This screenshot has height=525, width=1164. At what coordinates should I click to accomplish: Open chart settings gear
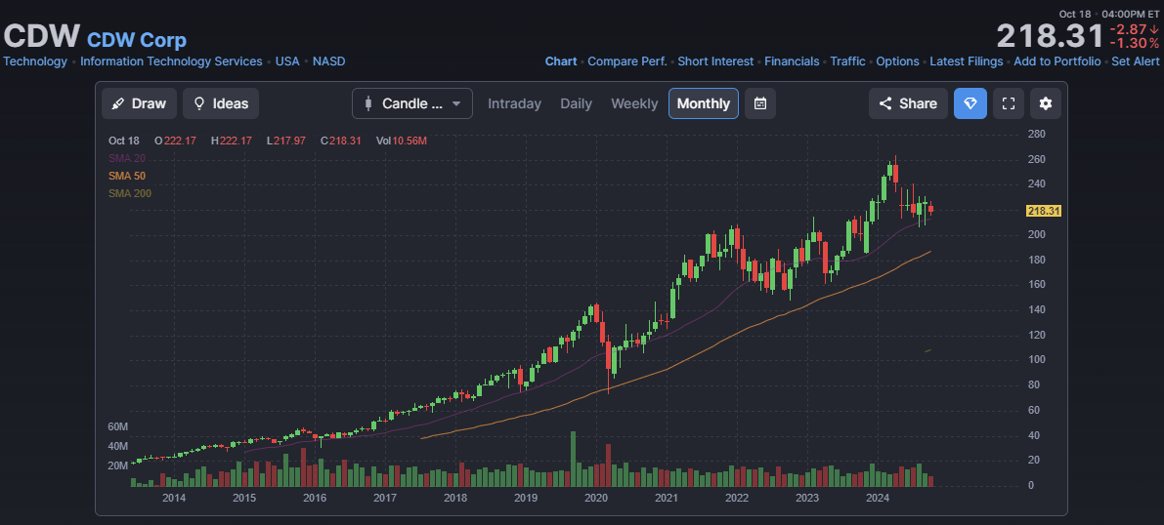pyautogui.click(x=1046, y=103)
